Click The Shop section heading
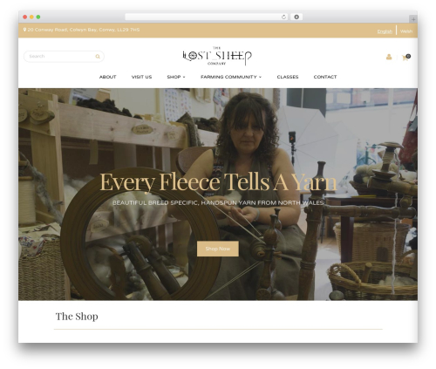436x369 pixels. [x=77, y=317]
